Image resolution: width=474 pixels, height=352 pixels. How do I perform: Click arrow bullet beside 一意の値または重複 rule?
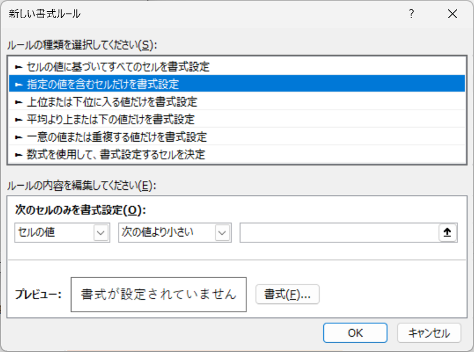(19, 138)
